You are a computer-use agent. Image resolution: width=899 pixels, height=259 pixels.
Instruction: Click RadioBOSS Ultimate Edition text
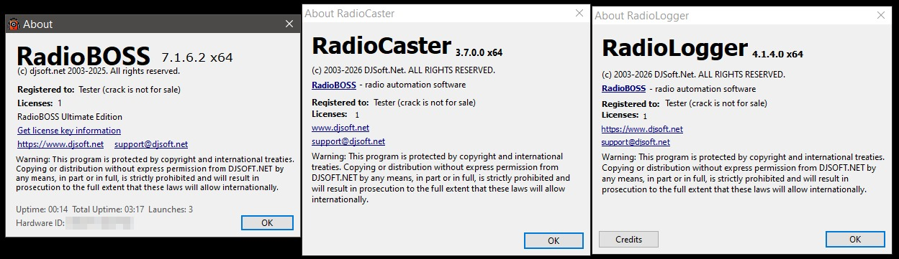point(70,117)
